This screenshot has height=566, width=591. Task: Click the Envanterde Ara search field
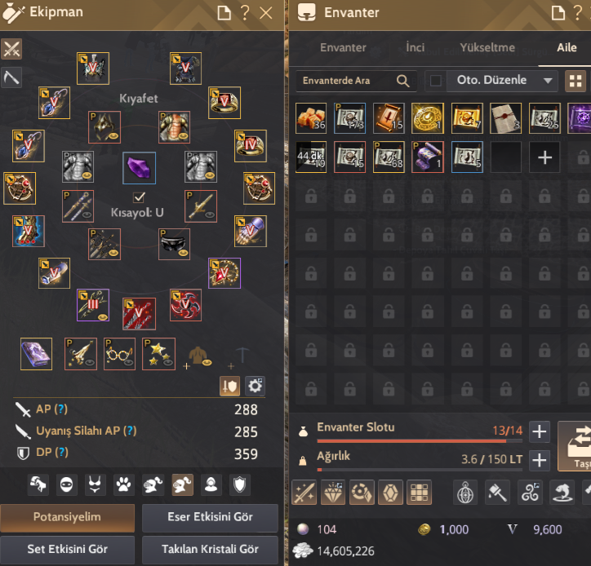click(x=356, y=81)
